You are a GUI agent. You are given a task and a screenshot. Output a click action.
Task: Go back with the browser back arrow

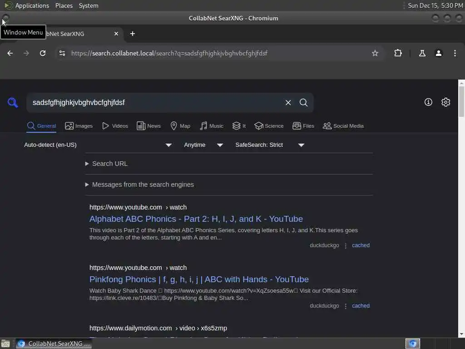10,53
